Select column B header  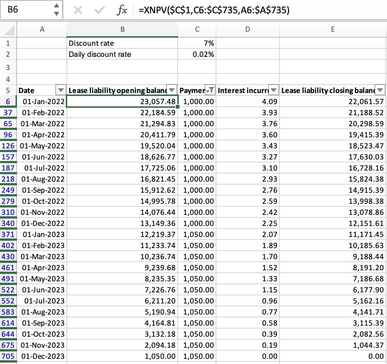pos(122,30)
